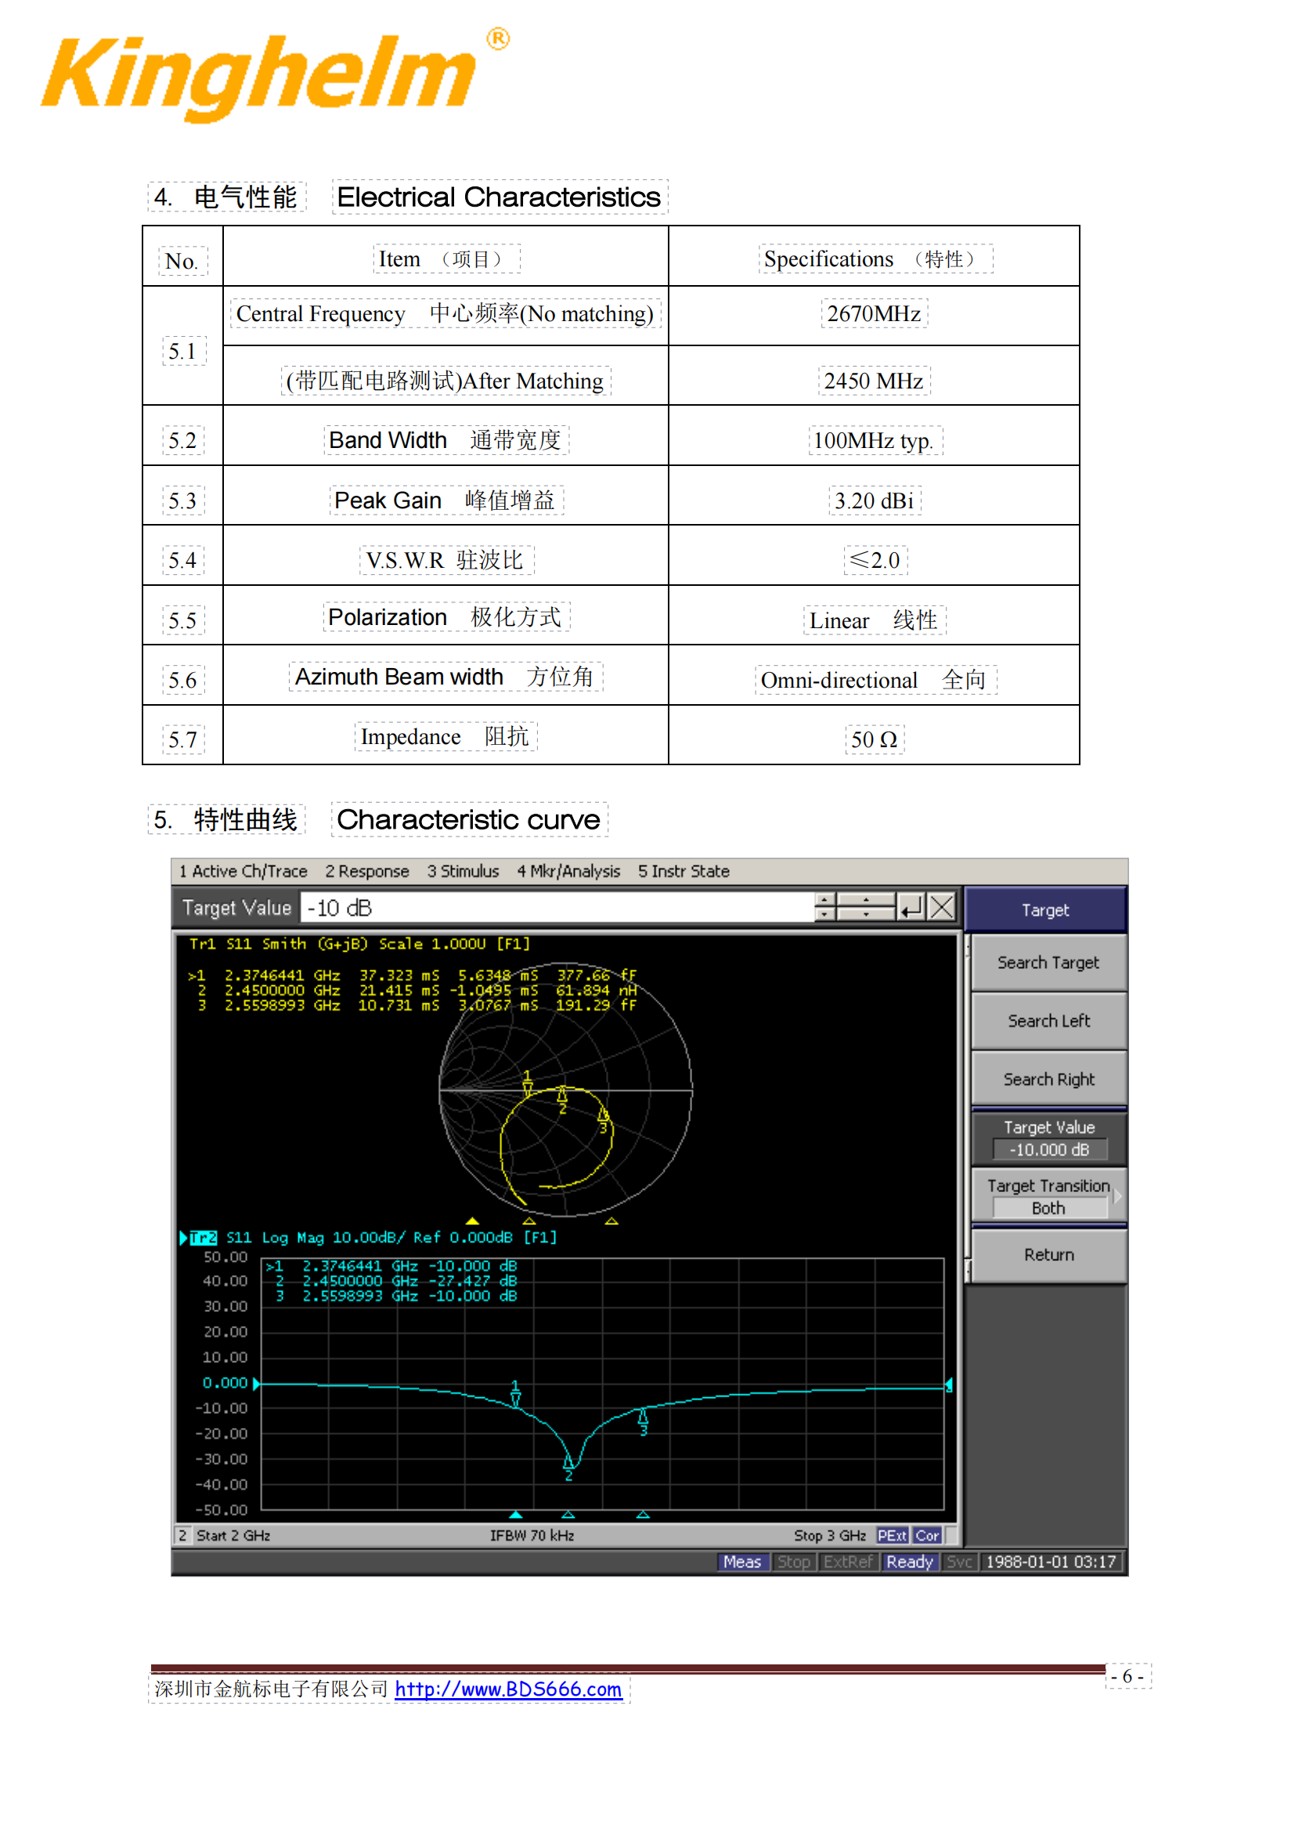Open the 1 Active Ch/Trace menu
This screenshot has height=1832, width=1295.
tap(243, 871)
